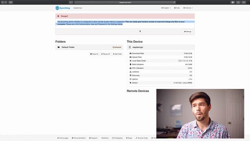
Task: Open the Safari downloads button
Action: point(233,2)
